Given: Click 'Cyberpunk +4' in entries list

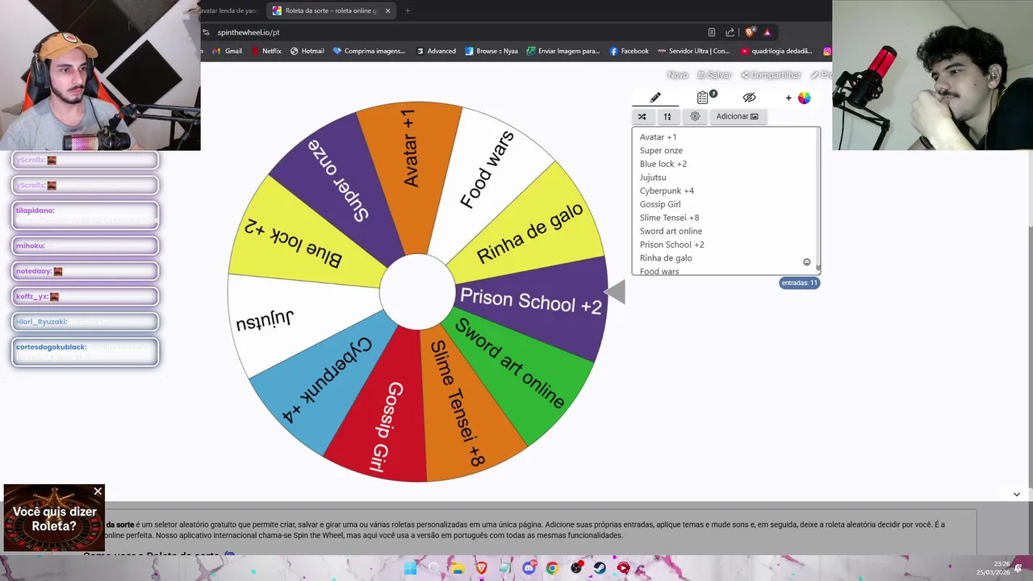Looking at the screenshot, I should [x=667, y=191].
